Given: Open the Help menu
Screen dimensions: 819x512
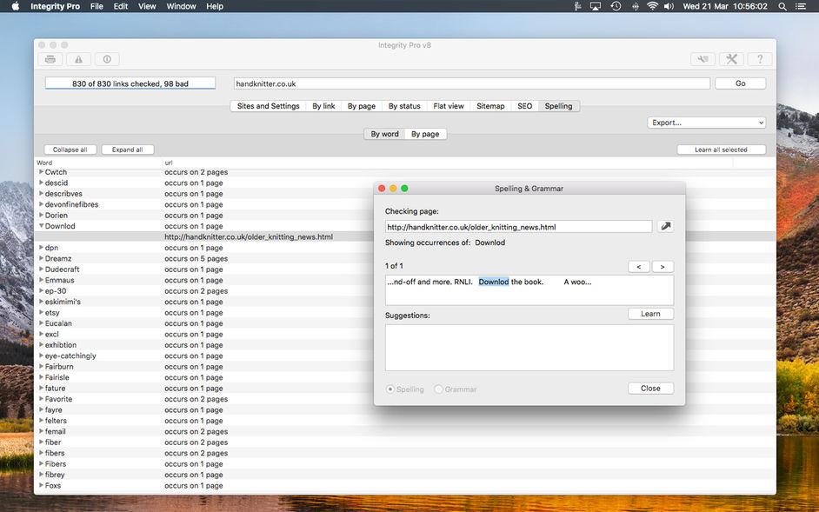Looking at the screenshot, I should 215,6.
